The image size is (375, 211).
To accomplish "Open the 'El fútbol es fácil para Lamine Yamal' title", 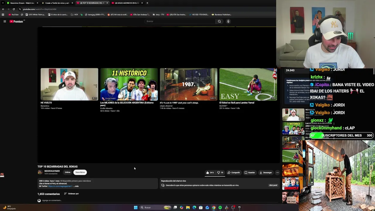I will click(x=237, y=103).
